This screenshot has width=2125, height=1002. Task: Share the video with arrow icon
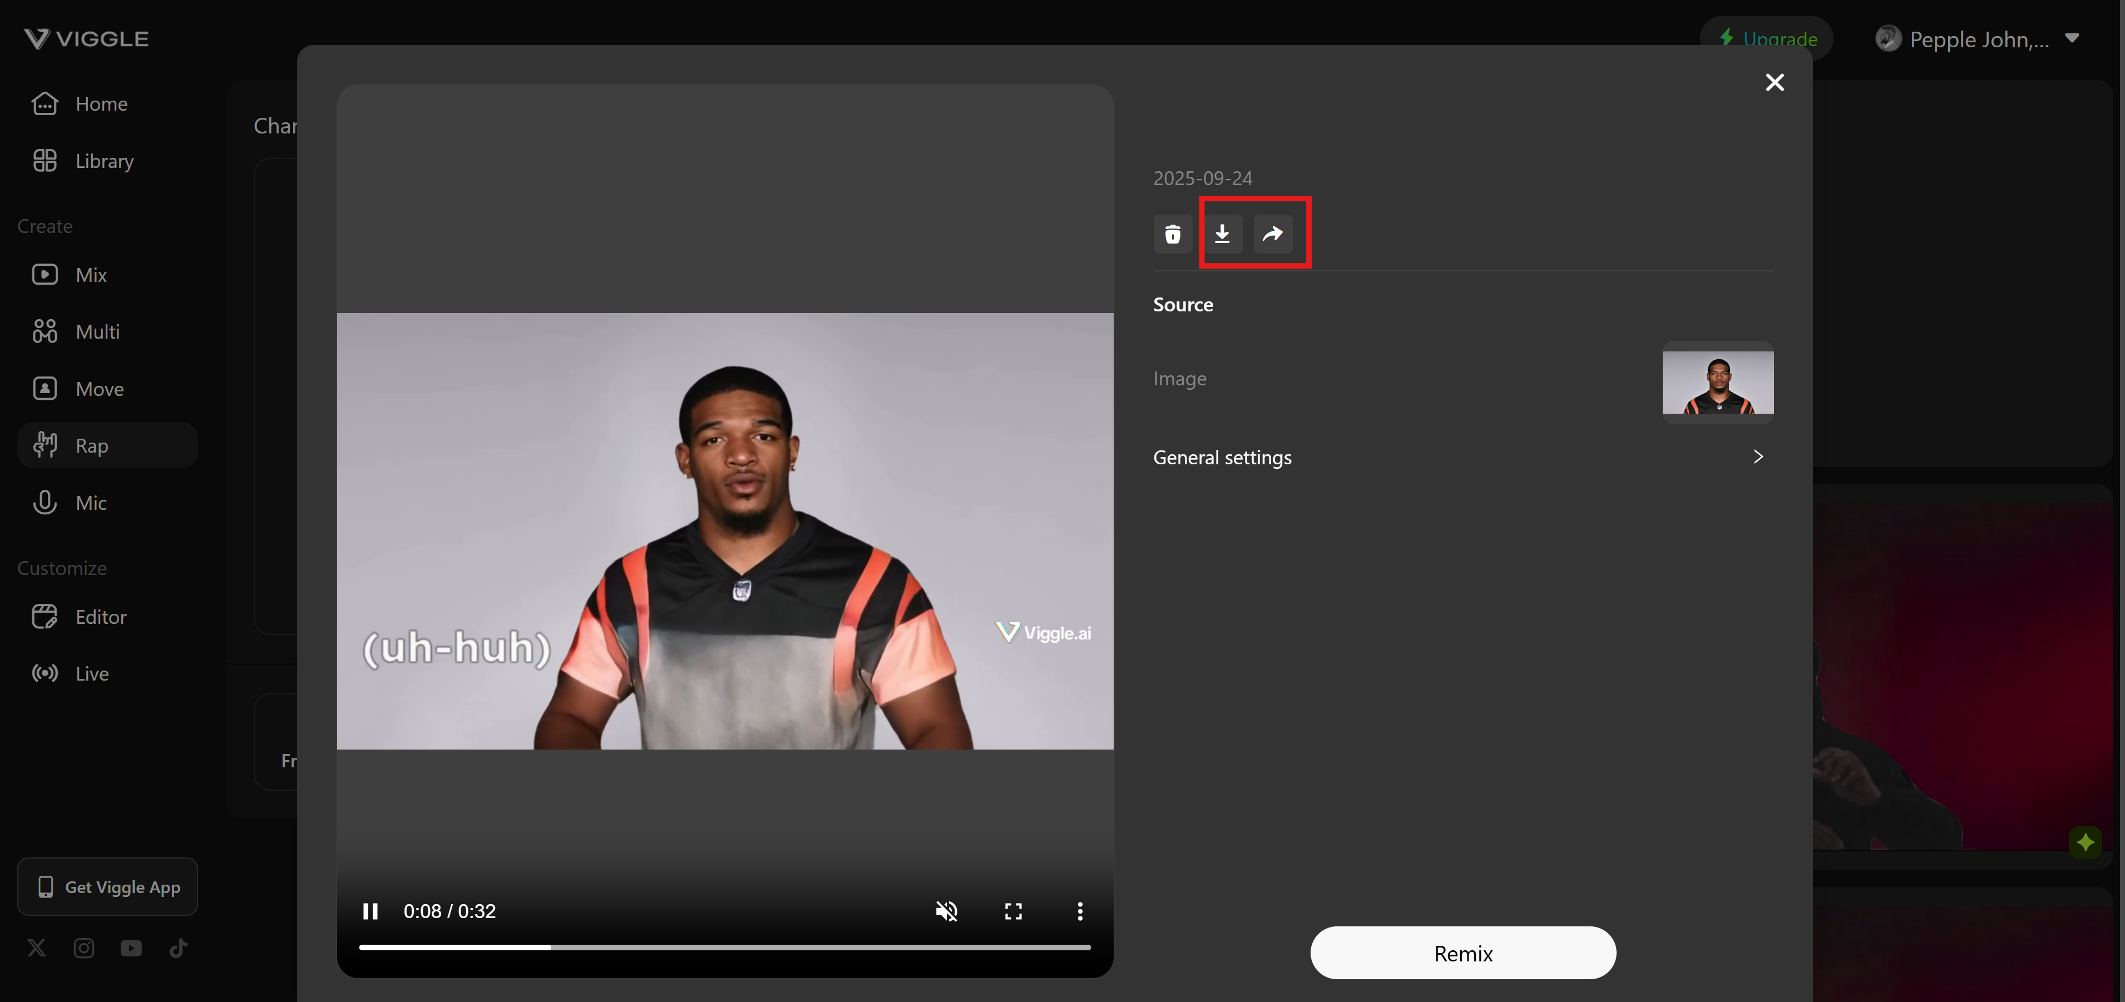click(x=1273, y=234)
